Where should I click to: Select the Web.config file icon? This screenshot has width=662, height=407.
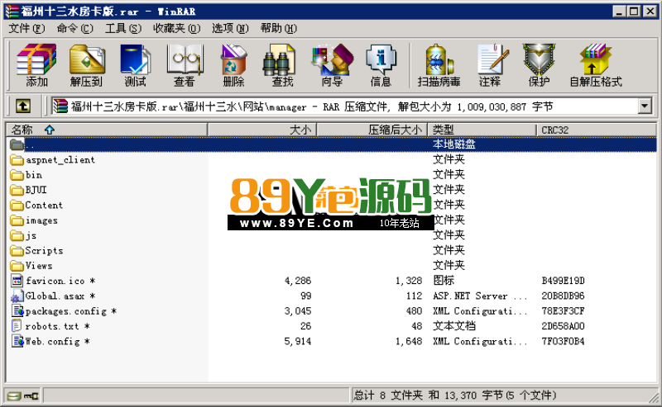(17, 341)
